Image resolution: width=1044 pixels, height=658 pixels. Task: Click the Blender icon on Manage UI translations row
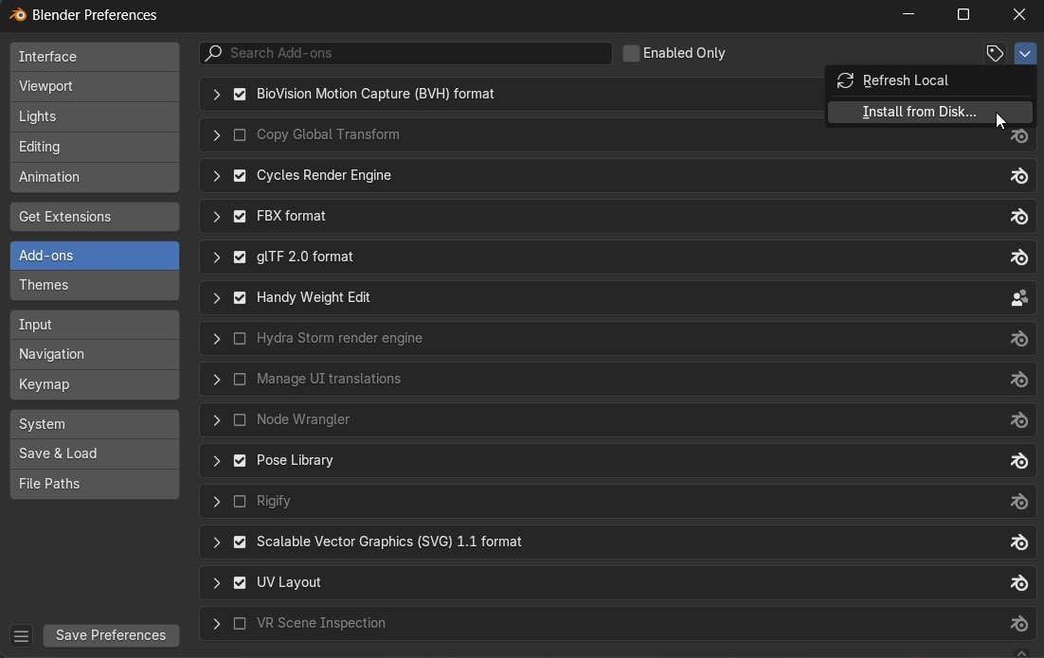coord(1018,380)
